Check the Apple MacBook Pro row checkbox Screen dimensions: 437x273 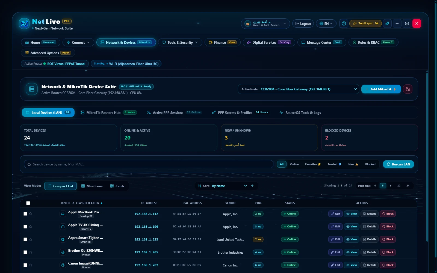coord(25,214)
